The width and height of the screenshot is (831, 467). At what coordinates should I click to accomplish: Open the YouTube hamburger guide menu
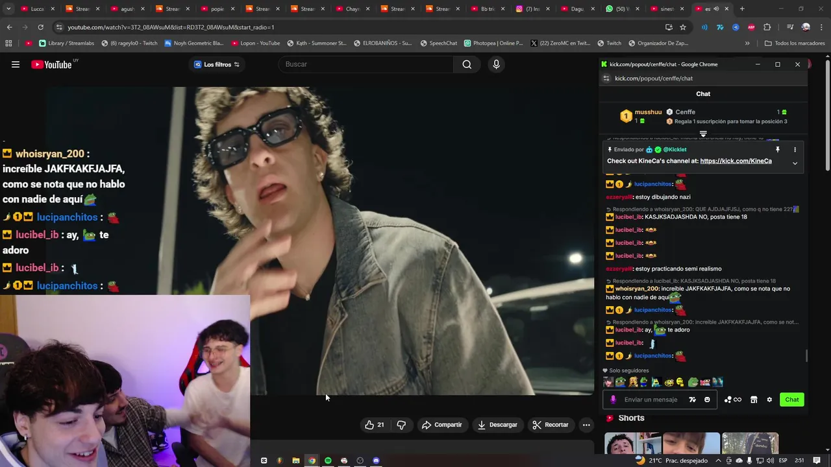coord(16,64)
